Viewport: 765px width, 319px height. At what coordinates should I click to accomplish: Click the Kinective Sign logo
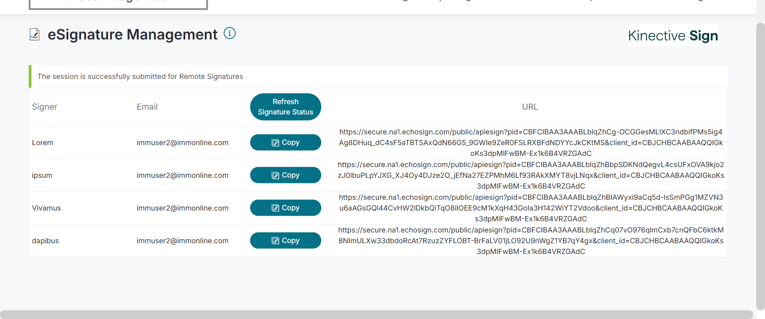673,35
